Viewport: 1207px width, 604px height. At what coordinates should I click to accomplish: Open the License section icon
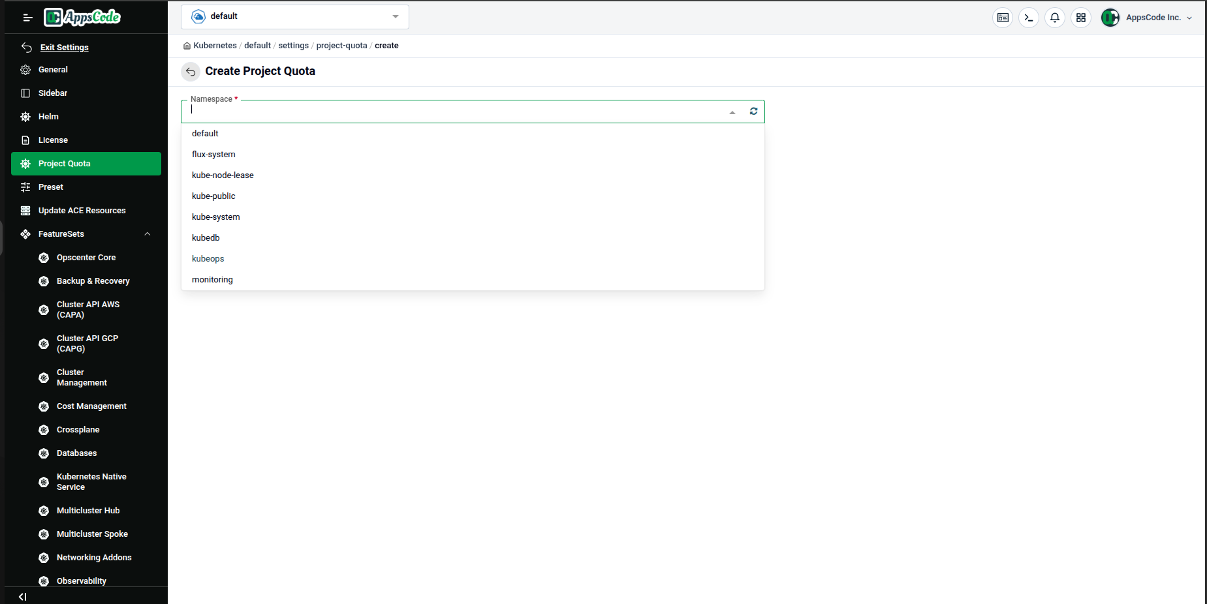(x=25, y=140)
